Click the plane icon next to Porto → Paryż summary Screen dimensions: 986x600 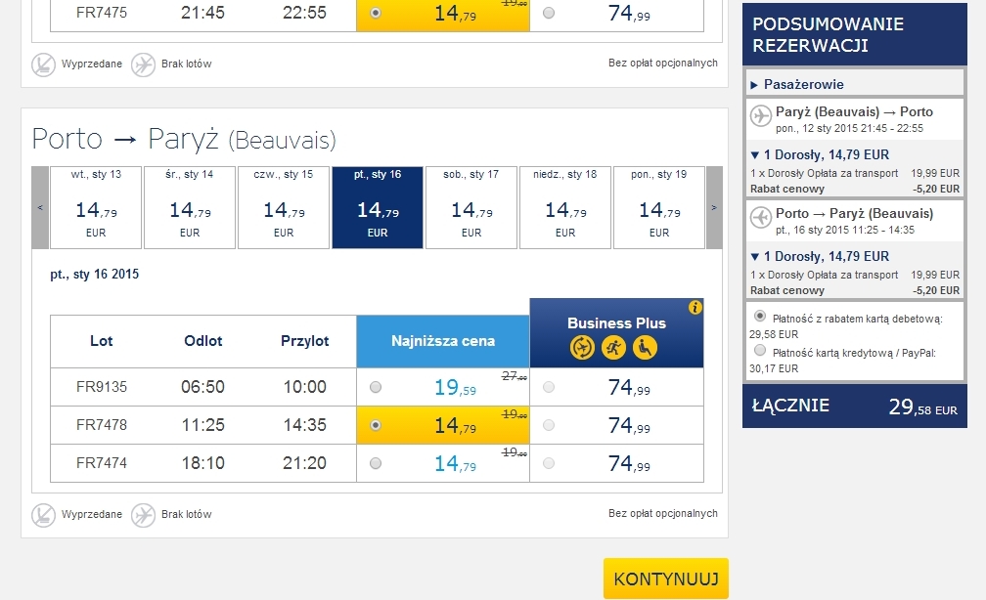(x=761, y=218)
